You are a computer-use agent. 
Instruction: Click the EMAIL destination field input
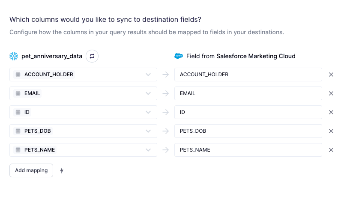coord(248,93)
